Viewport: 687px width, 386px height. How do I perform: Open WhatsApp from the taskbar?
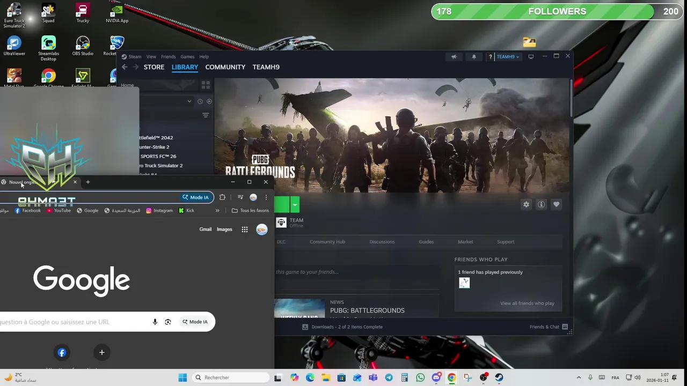tap(420, 377)
